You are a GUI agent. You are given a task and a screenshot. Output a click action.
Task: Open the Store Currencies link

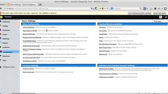point(28,72)
